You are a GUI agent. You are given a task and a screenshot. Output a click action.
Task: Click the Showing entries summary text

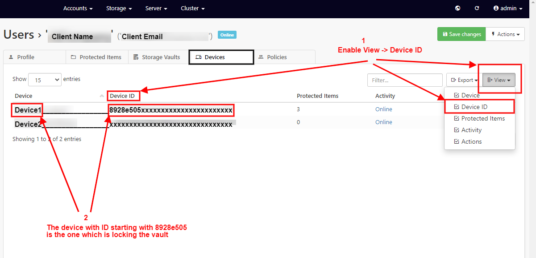pos(47,139)
